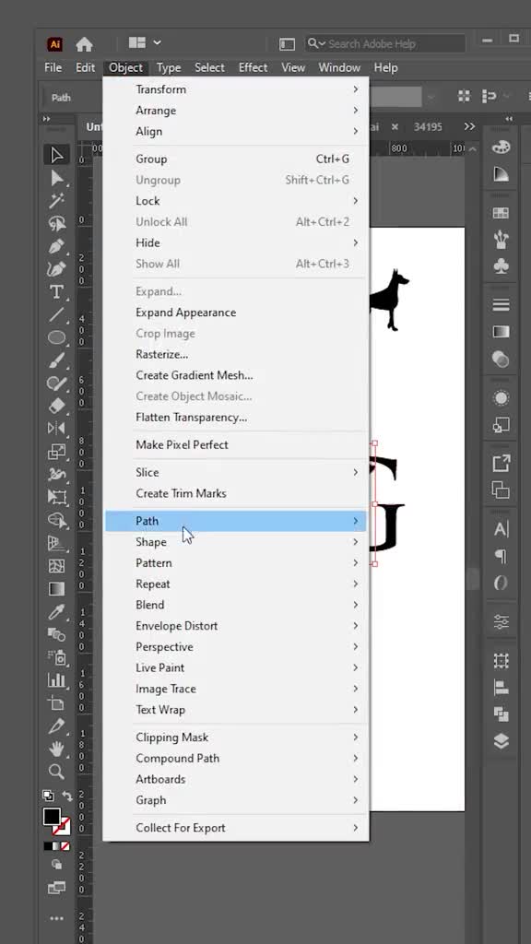Expand the Transform submenu
This screenshot has width=531, height=944.
click(236, 89)
